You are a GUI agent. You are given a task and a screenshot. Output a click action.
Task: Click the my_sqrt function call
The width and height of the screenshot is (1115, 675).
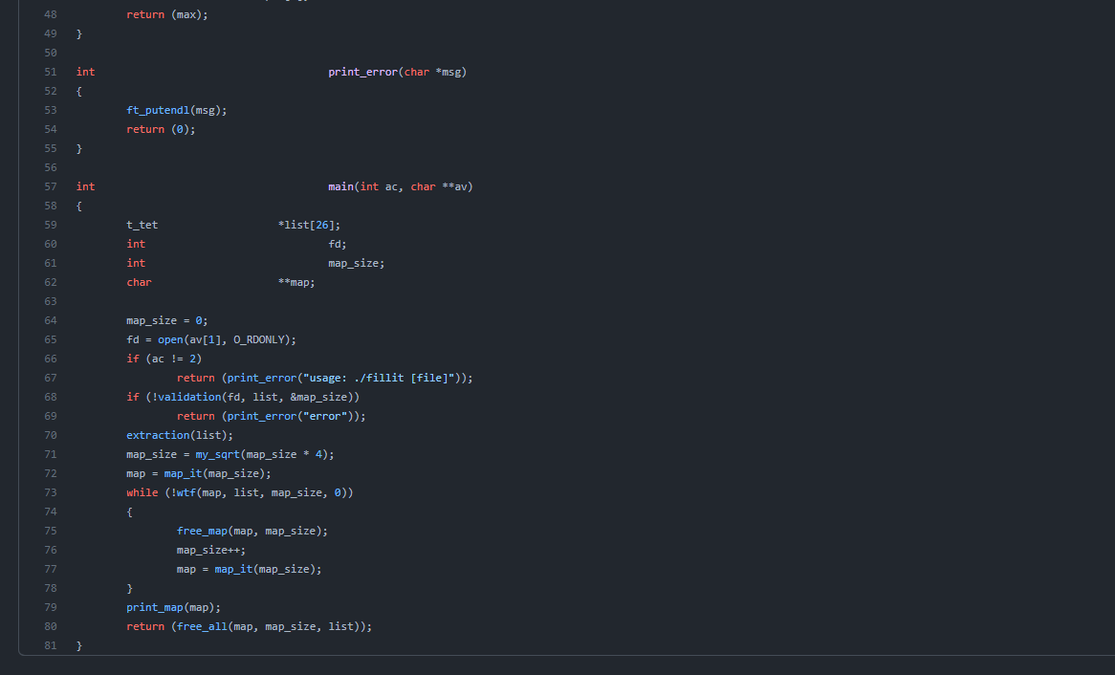[217, 454]
